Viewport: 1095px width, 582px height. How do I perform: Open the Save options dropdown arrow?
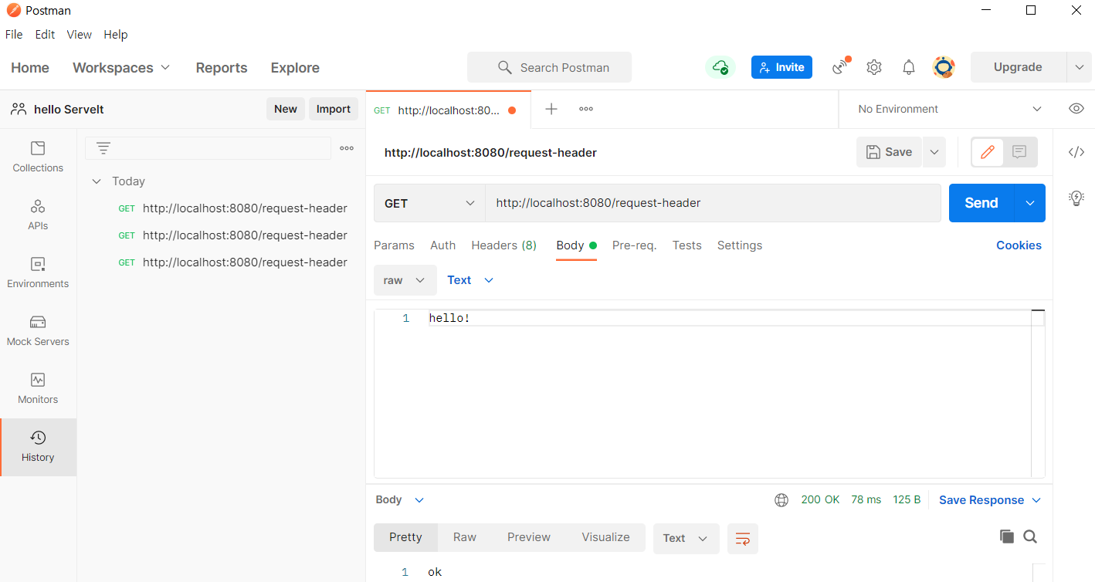pyautogui.click(x=934, y=152)
